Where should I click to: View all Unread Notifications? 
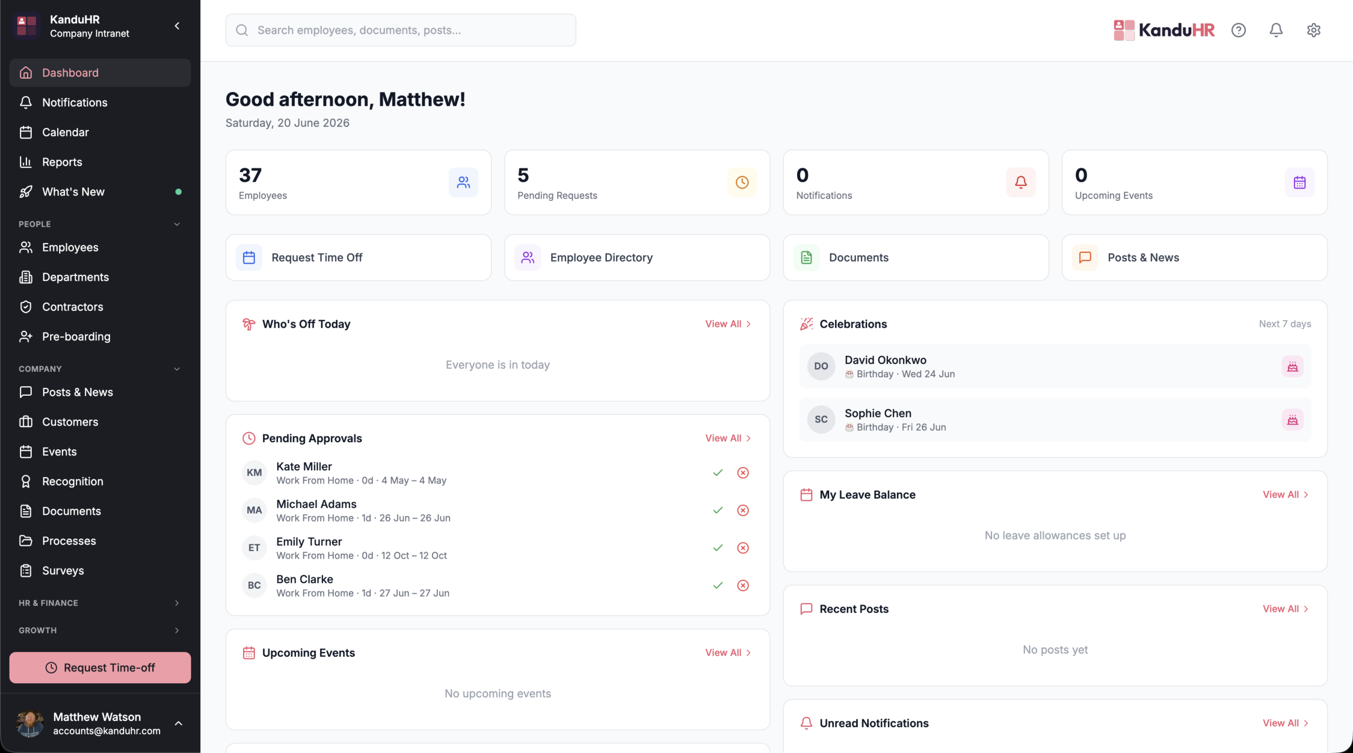1285,723
